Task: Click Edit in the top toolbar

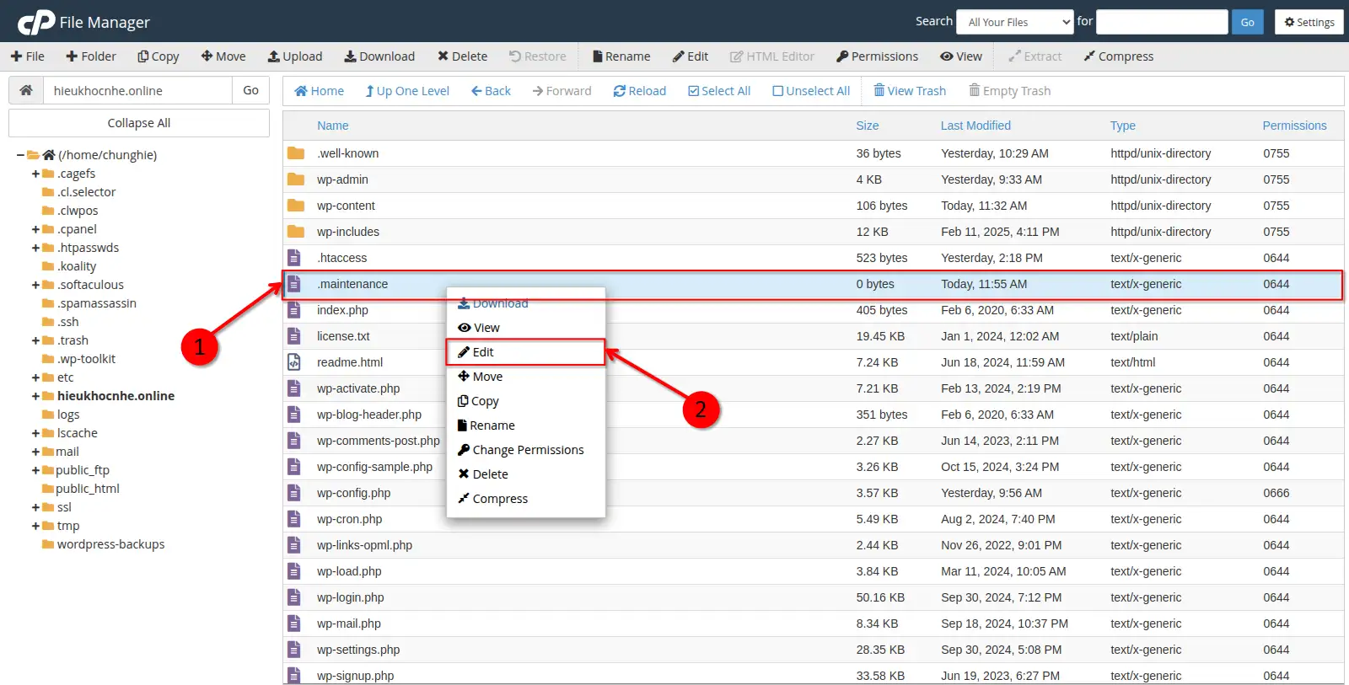Action: click(691, 56)
